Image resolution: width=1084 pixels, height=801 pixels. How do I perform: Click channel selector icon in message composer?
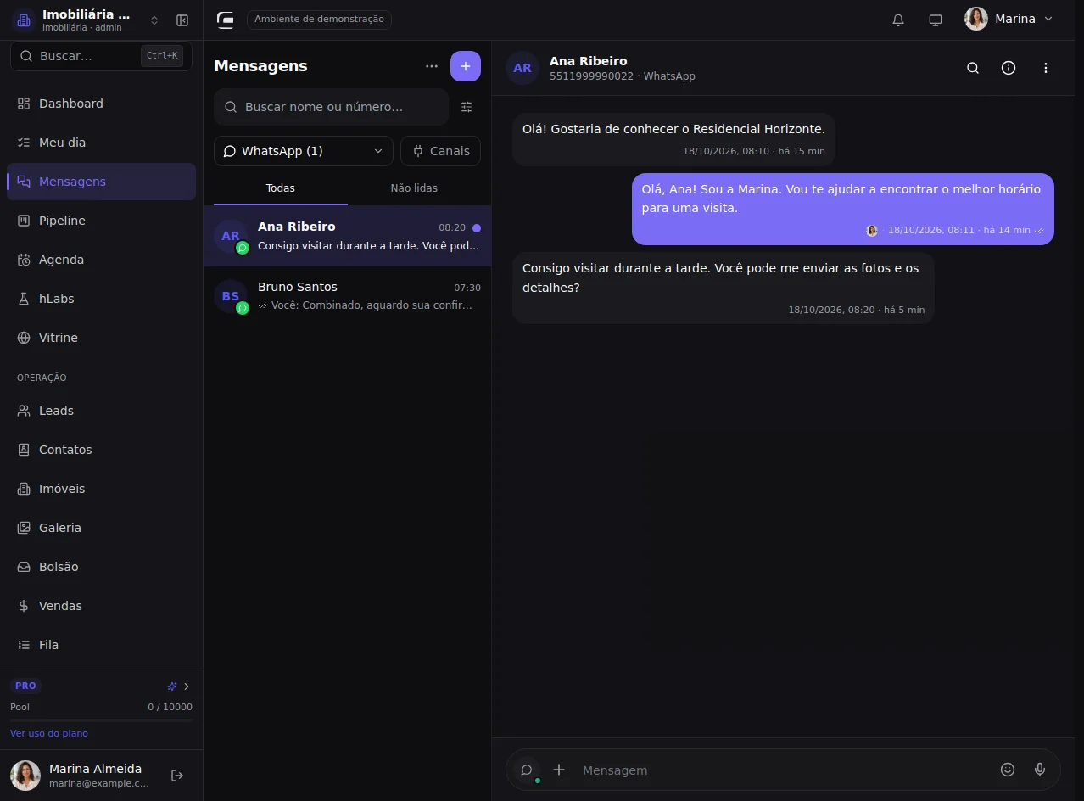click(x=527, y=770)
